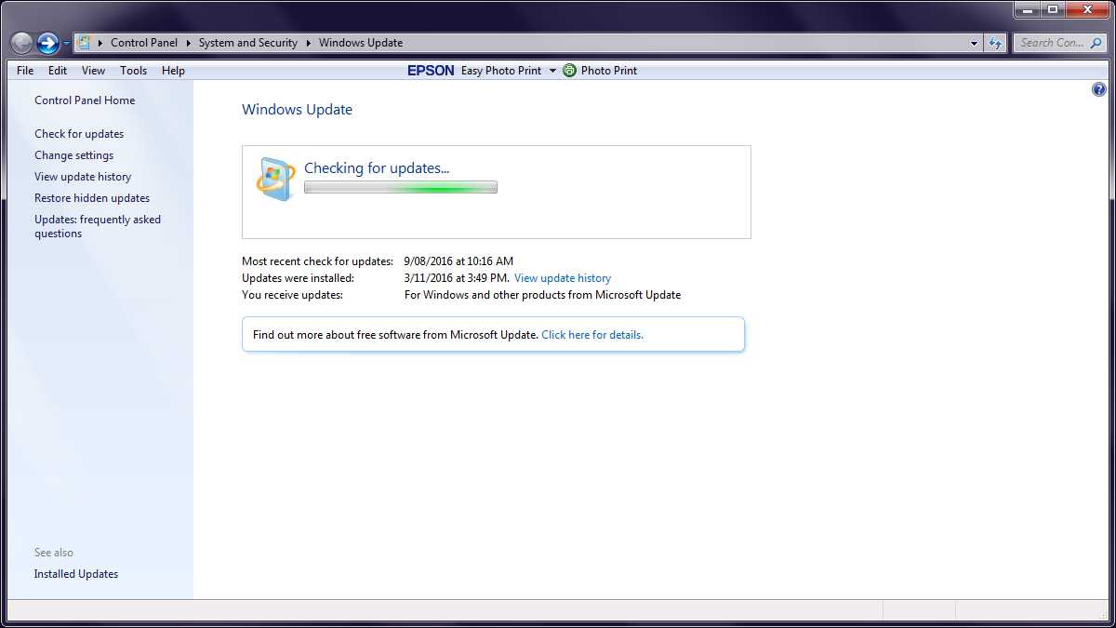Open View update history in sidebar

83,177
